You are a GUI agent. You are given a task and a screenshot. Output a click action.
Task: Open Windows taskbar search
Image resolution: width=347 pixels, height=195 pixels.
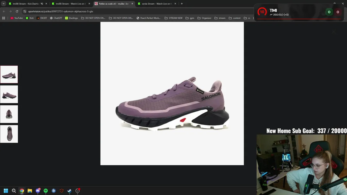pos(14,191)
